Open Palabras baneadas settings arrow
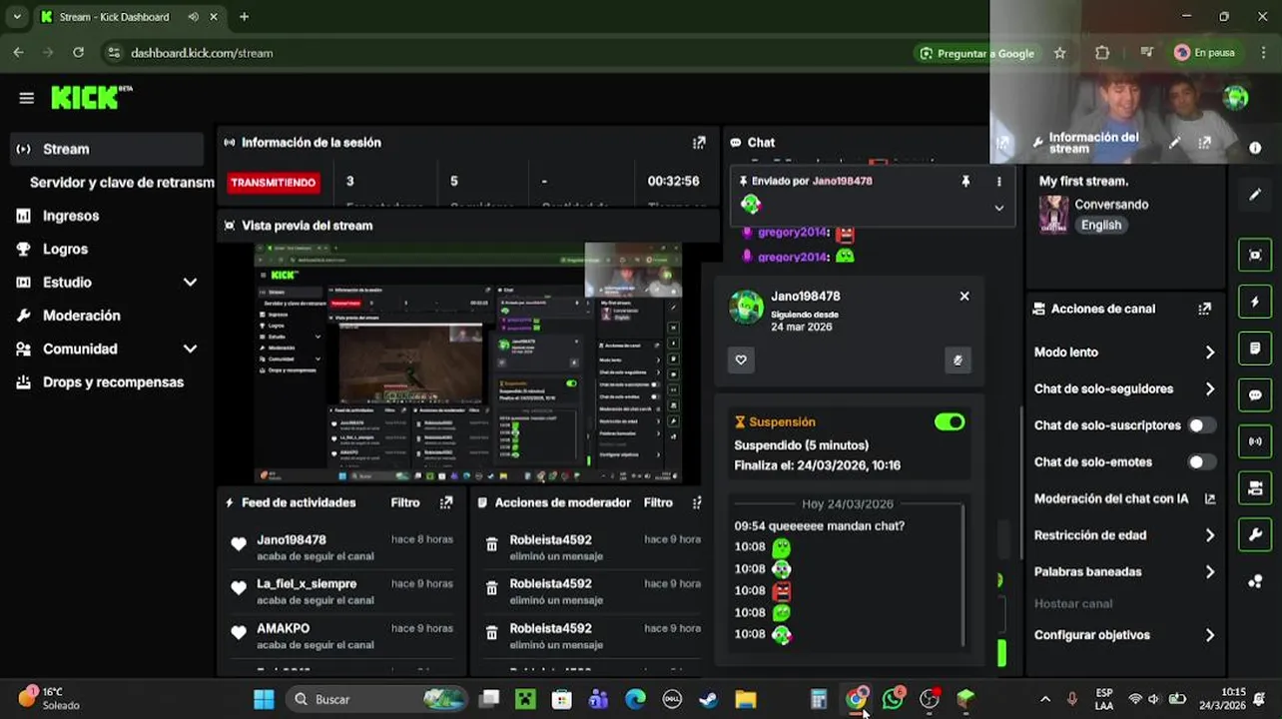Screen dimensions: 1282x719 [x=1209, y=572]
